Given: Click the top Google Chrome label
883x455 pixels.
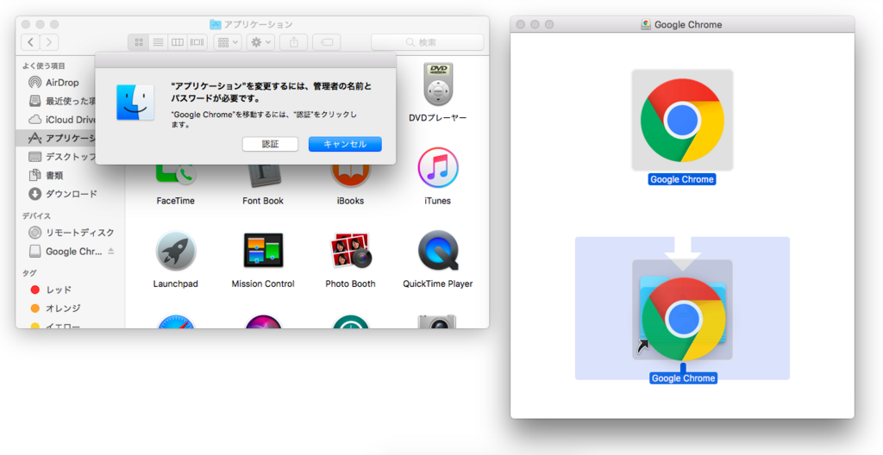Looking at the screenshot, I should [x=682, y=179].
